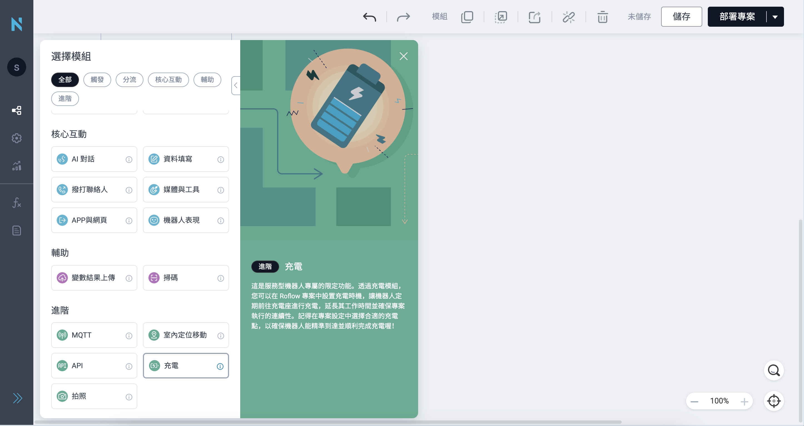Screen dimensions: 804x426
Task: Zoom in with the plus button
Action: pos(745,401)
